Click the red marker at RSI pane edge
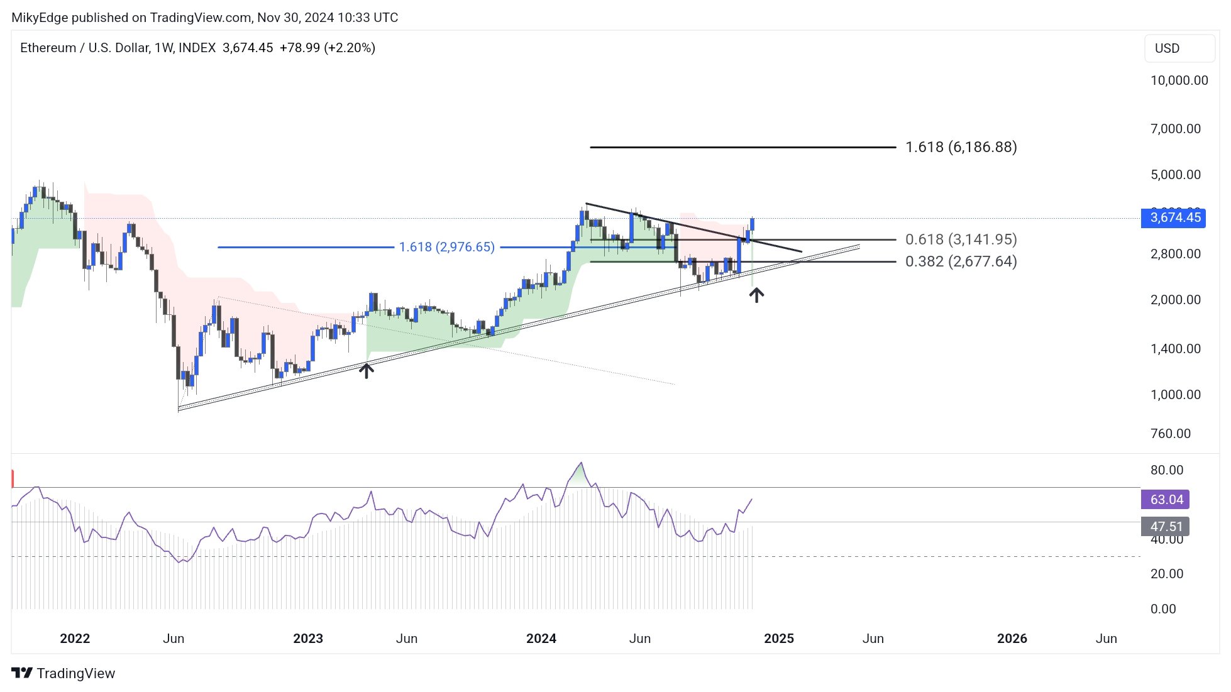The width and height of the screenshot is (1231, 692). 13,478
